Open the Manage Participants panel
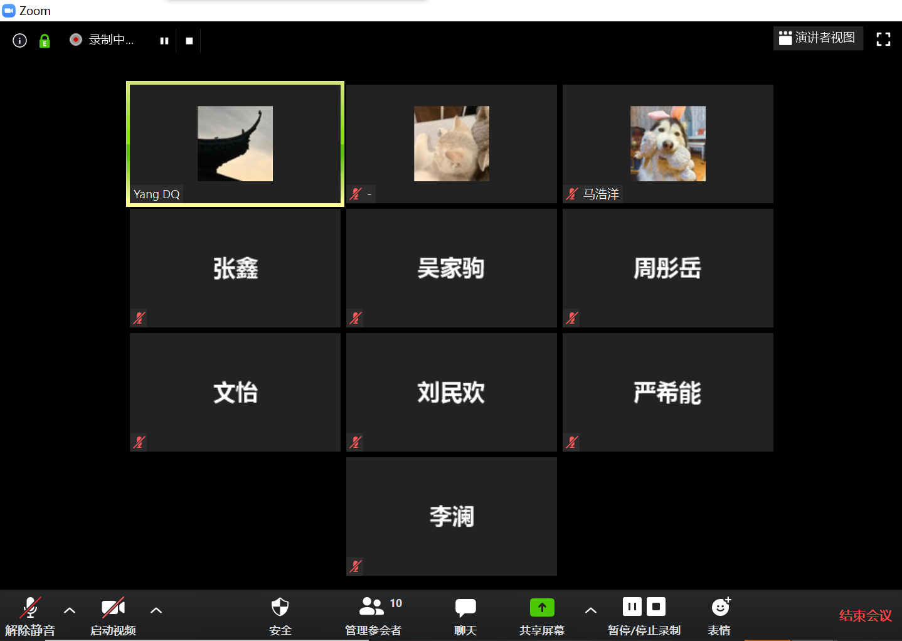 373,615
